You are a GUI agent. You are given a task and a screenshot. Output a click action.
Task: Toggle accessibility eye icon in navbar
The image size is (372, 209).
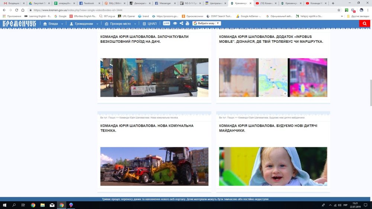tap(175, 23)
